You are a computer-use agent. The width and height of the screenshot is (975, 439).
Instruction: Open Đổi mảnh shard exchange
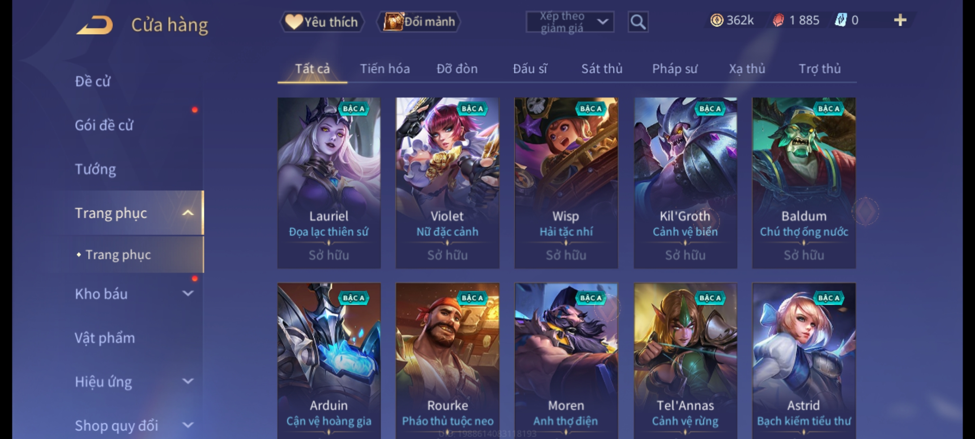point(418,22)
